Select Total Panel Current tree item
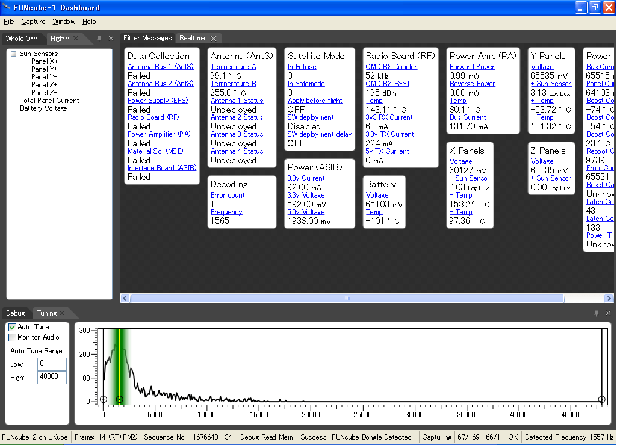Image resolution: width=617 pixels, height=445 pixels. 49,101
